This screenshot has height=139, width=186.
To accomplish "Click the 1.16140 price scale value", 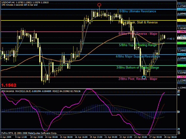I will pos(182,28).
